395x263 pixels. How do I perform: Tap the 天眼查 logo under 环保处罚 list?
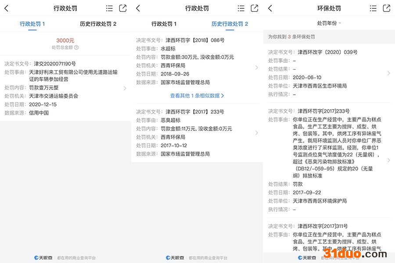307,258
